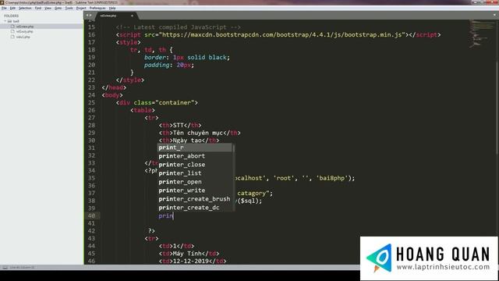499x281 pixels.
Task: Click line number 25 in the gutter
Action: pos(91,102)
